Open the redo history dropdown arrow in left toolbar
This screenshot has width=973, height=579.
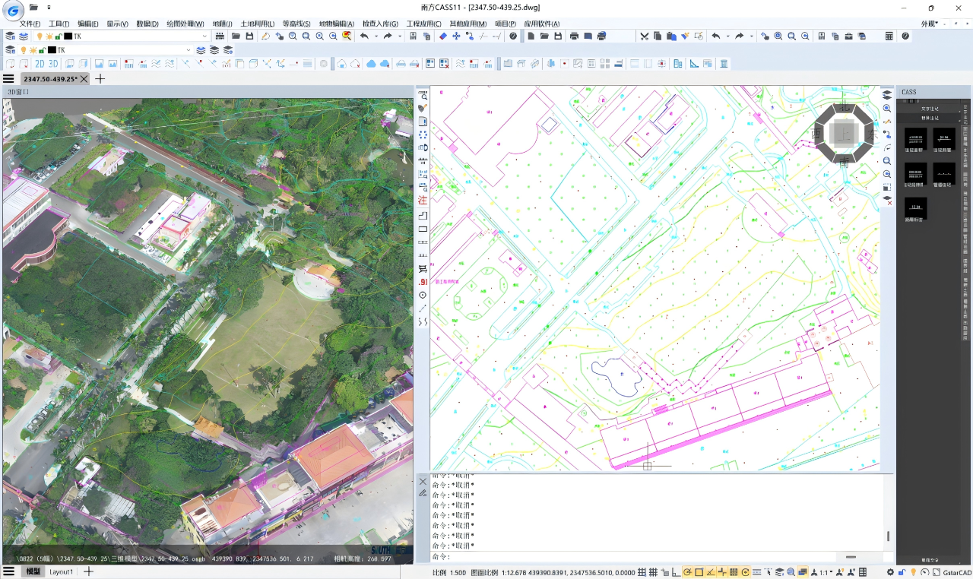(x=400, y=36)
